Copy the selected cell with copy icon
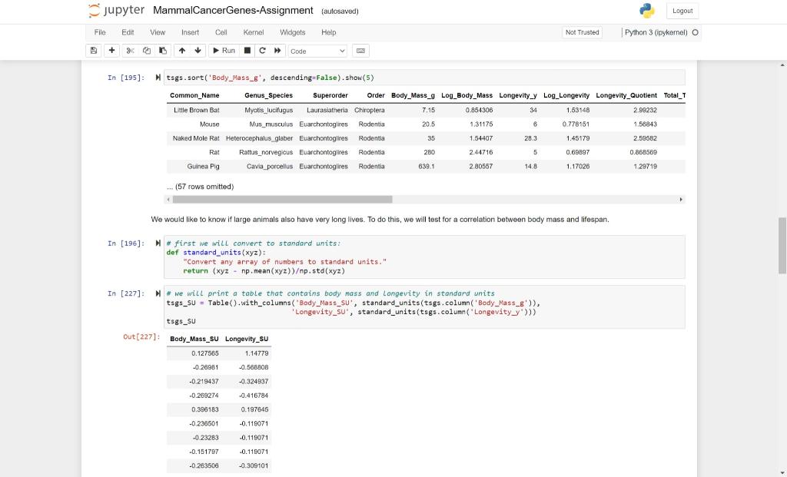This screenshot has height=477, width=787. pyautogui.click(x=145, y=51)
